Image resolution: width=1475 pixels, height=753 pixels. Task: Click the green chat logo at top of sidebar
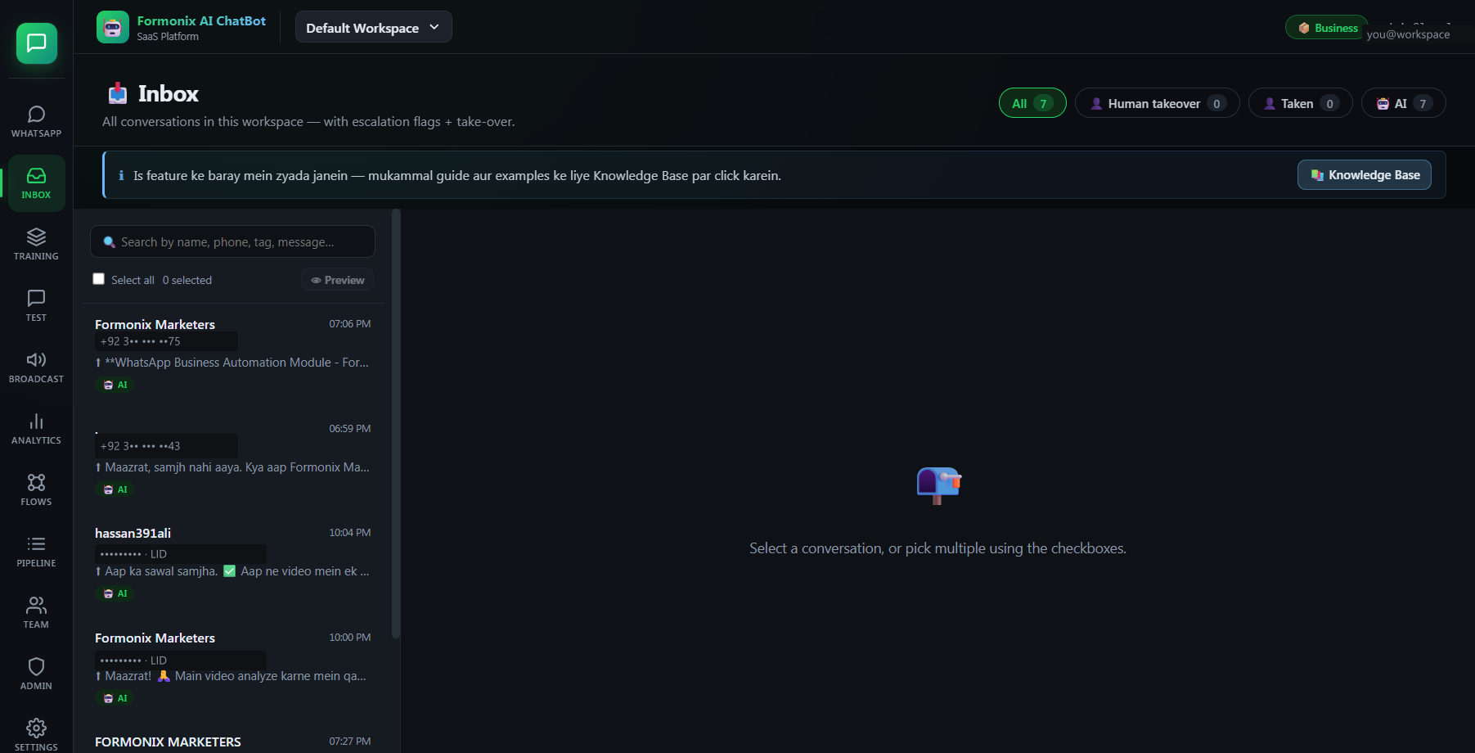pos(37,43)
